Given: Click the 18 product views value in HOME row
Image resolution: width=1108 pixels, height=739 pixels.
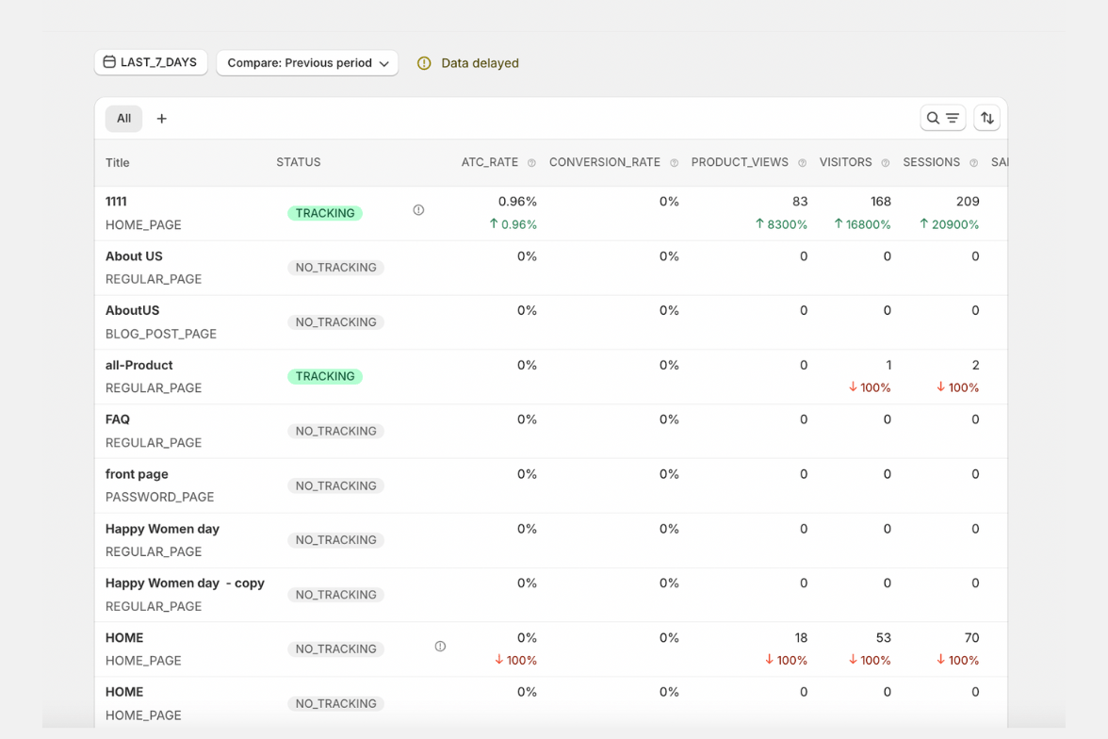Looking at the screenshot, I should click(x=801, y=638).
